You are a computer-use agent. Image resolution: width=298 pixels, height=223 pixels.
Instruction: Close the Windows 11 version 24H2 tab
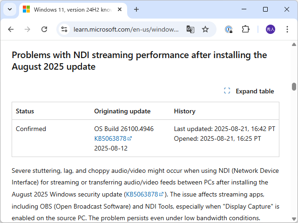(121, 9)
